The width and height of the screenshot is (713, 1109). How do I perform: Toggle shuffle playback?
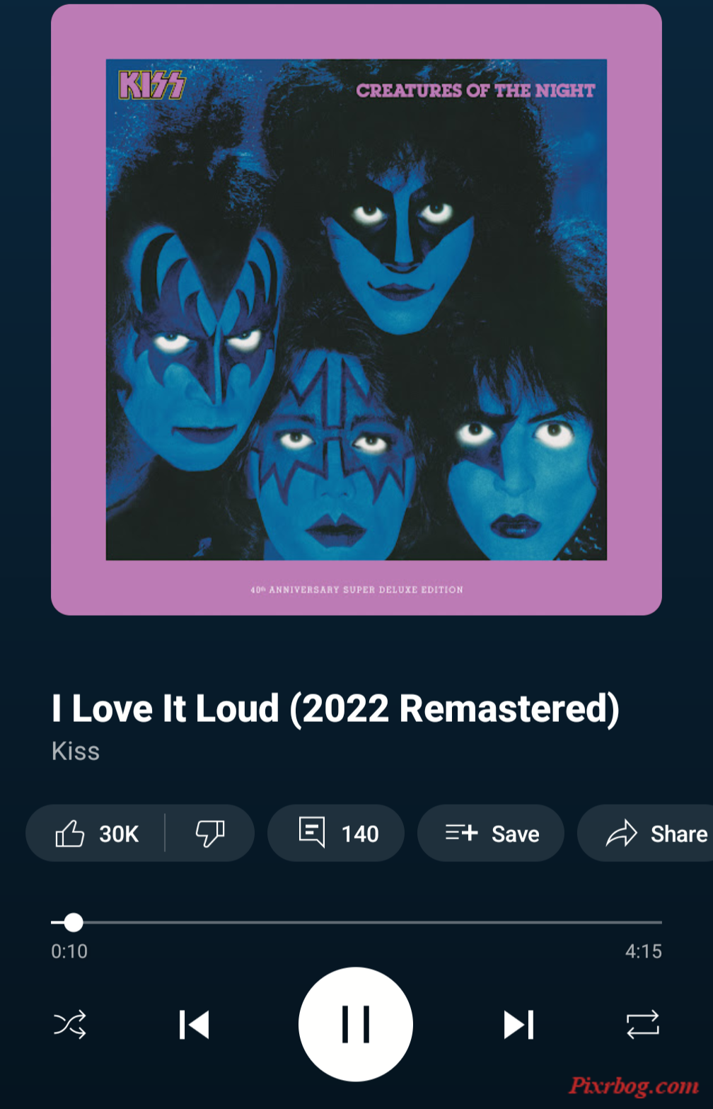coord(70,1024)
